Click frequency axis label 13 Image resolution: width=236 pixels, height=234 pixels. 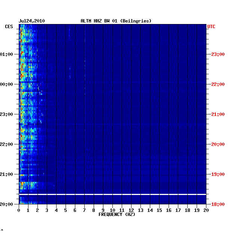140,210
